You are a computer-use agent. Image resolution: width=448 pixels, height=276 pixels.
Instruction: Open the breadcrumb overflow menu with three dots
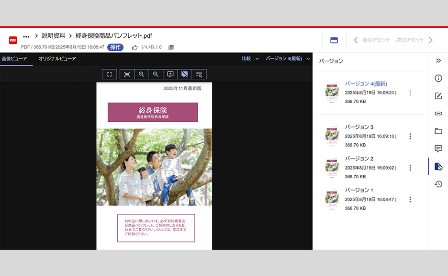(x=26, y=35)
